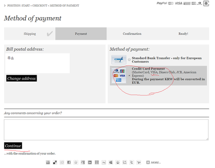Click the Change address button
This screenshot has height=168, width=215.
[21, 78]
